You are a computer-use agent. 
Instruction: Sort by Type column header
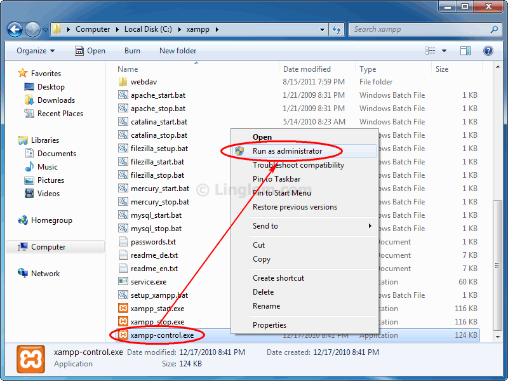(368, 69)
